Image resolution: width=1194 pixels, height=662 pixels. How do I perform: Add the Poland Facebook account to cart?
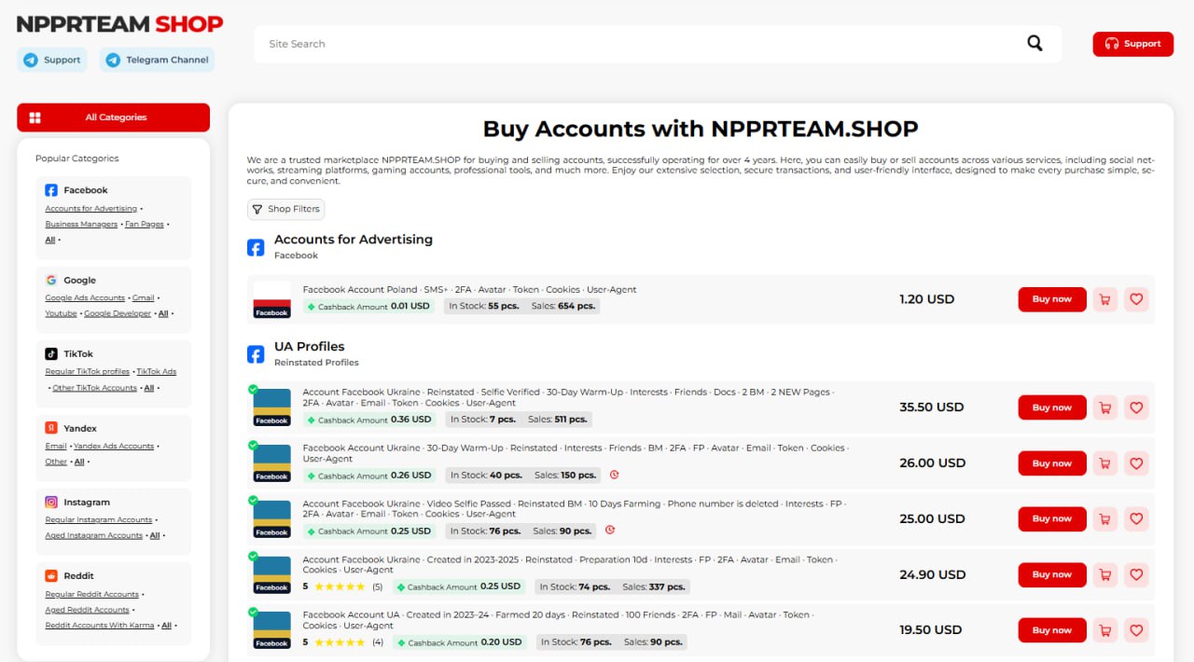pos(1104,299)
